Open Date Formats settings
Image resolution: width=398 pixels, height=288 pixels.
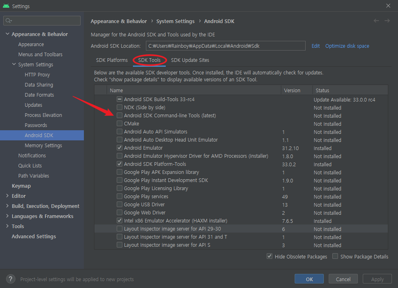pos(39,95)
